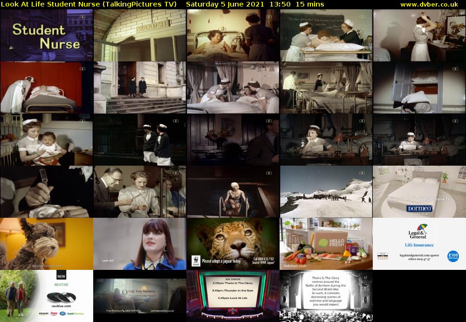The image size is (466, 322).
Task: Select the Ward 31 entrance thumbnail
Action: [x=140, y=35]
